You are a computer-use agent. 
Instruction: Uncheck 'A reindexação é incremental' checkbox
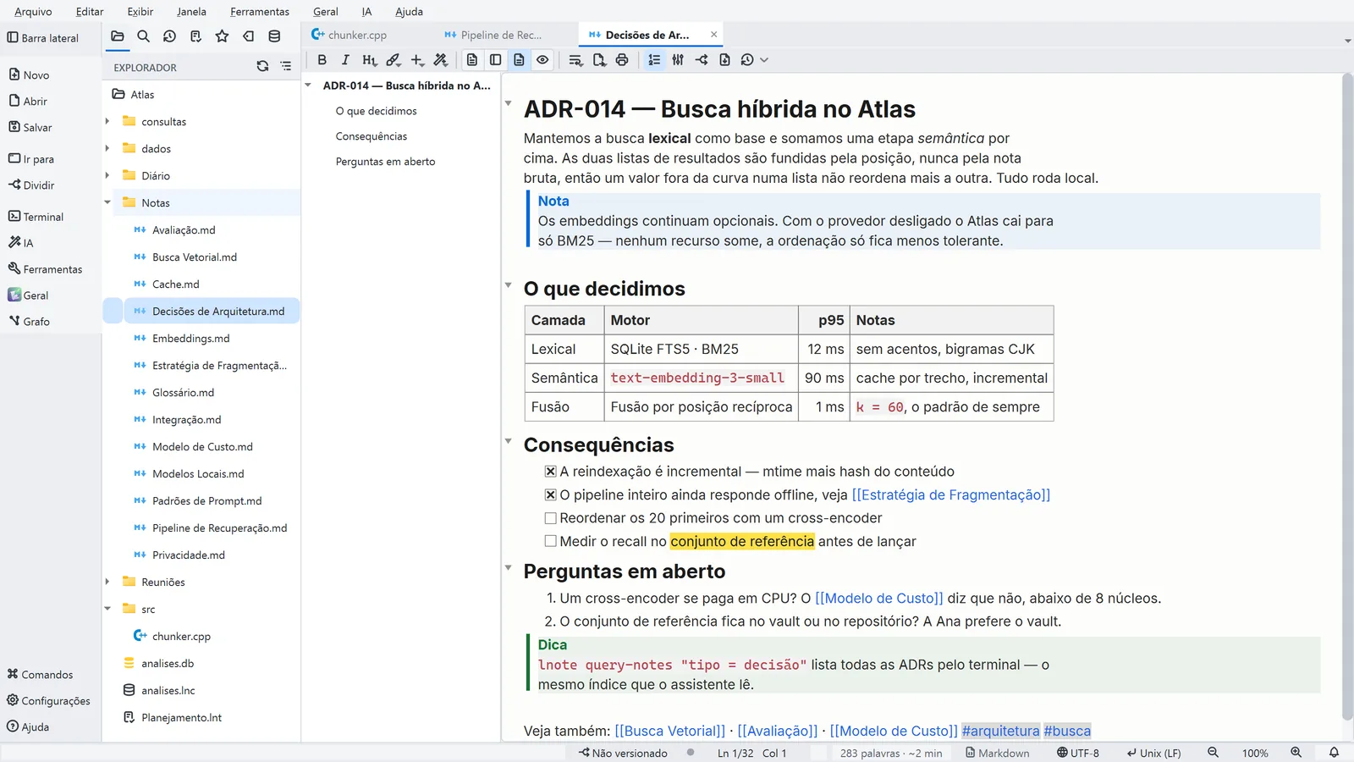click(550, 472)
